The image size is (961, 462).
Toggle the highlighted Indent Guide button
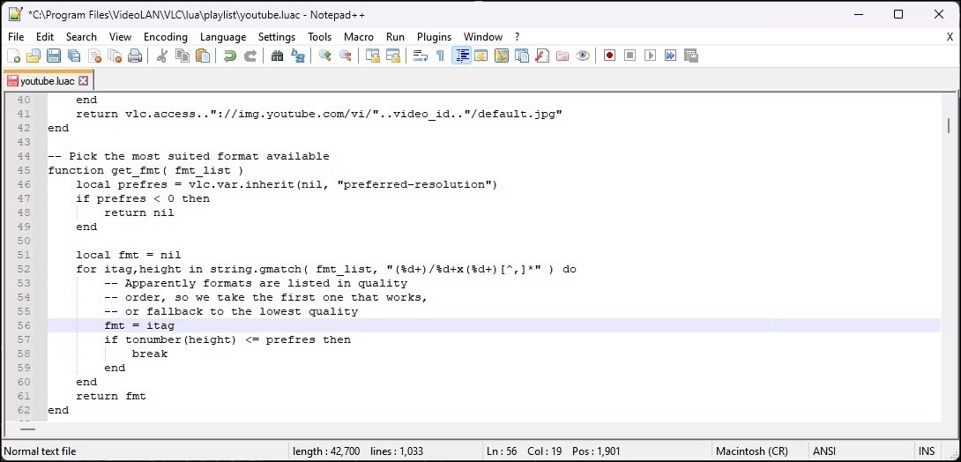click(461, 56)
